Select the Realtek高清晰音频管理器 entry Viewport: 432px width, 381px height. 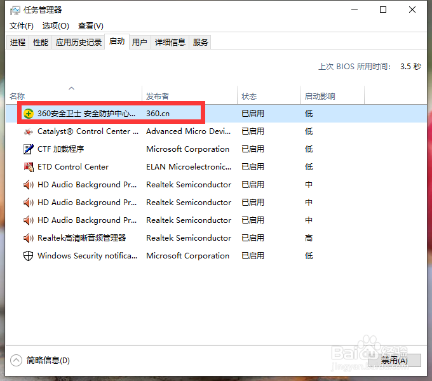pos(81,238)
